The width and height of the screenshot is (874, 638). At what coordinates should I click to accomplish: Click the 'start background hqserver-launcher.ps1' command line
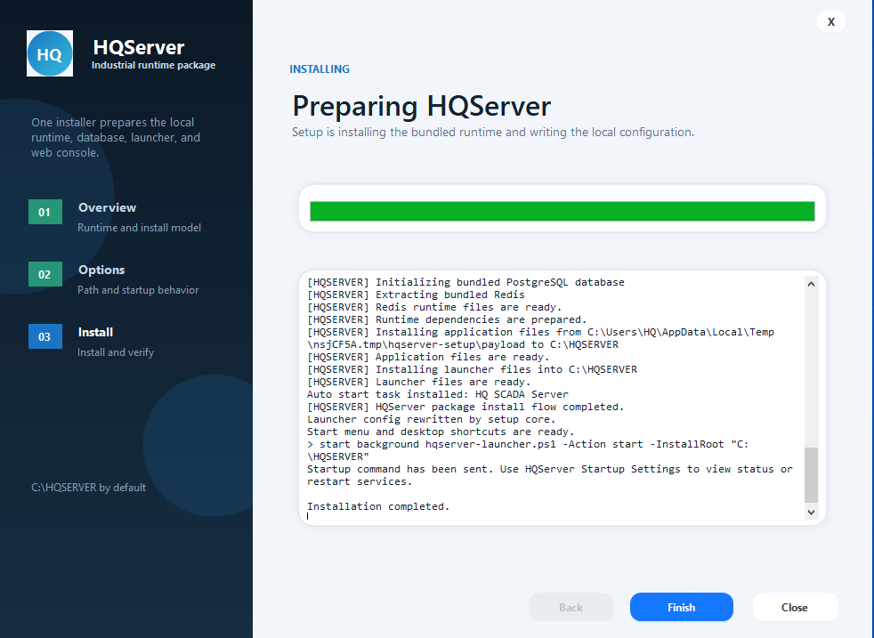pos(528,450)
